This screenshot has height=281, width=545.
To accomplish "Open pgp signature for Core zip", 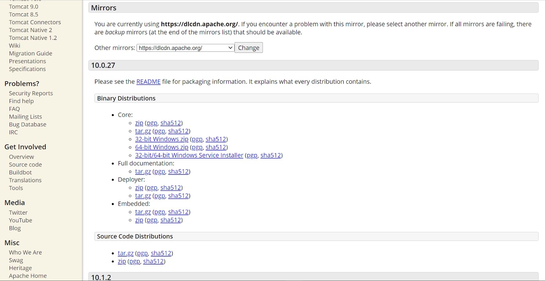I will point(152,123).
